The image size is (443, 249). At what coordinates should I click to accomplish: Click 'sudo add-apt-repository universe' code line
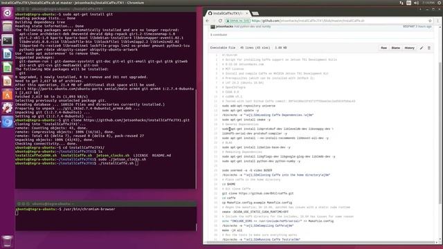tap(248, 106)
